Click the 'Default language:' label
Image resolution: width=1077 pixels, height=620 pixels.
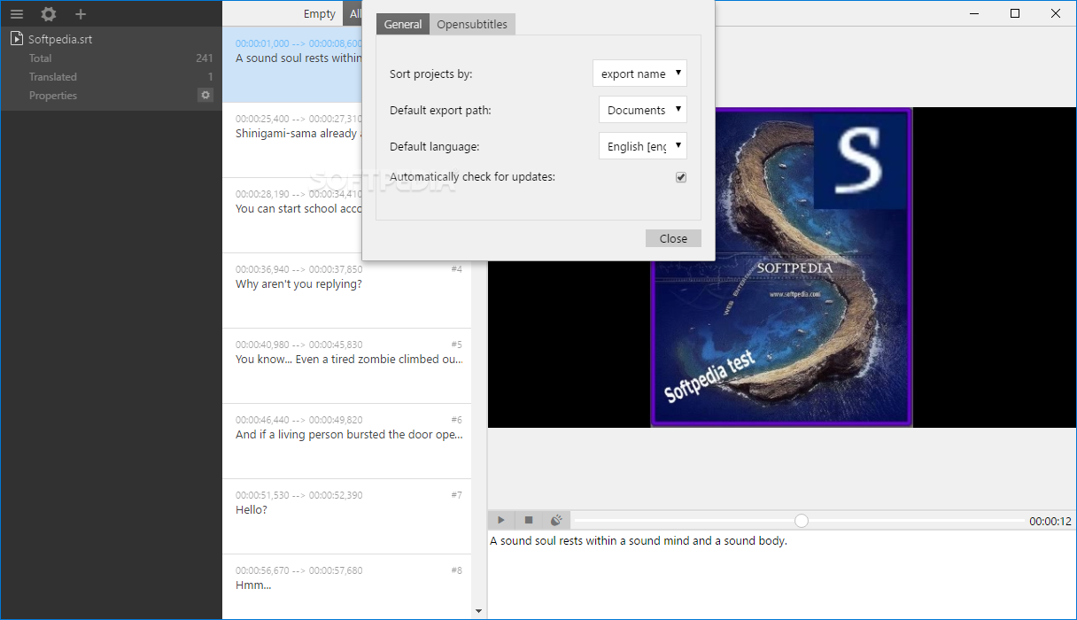point(434,146)
